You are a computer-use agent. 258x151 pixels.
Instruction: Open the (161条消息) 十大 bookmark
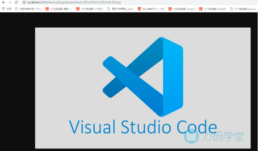(x=90, y=9)
